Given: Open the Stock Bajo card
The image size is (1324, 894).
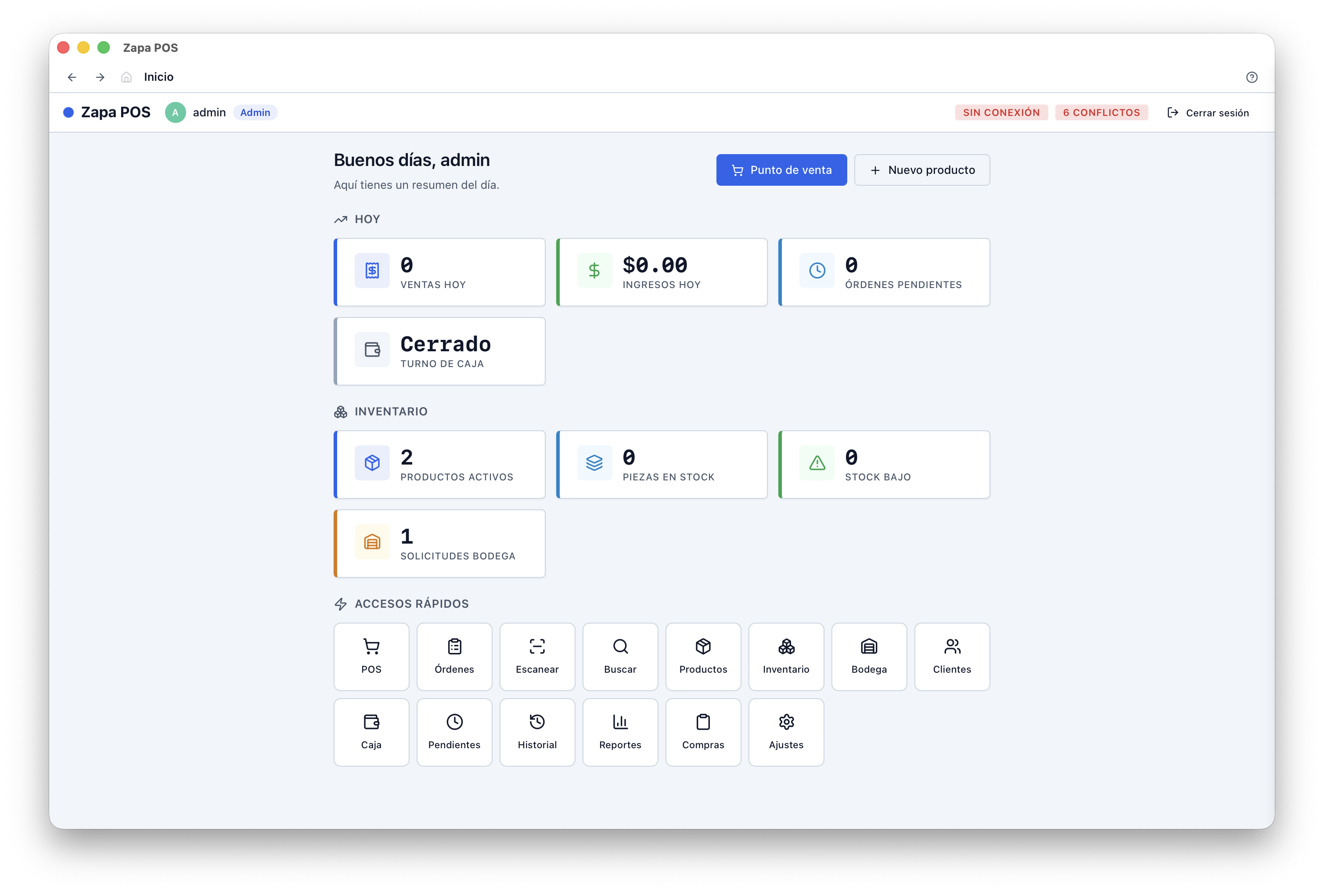Looking at the screenshot, I should pos(884,465).
